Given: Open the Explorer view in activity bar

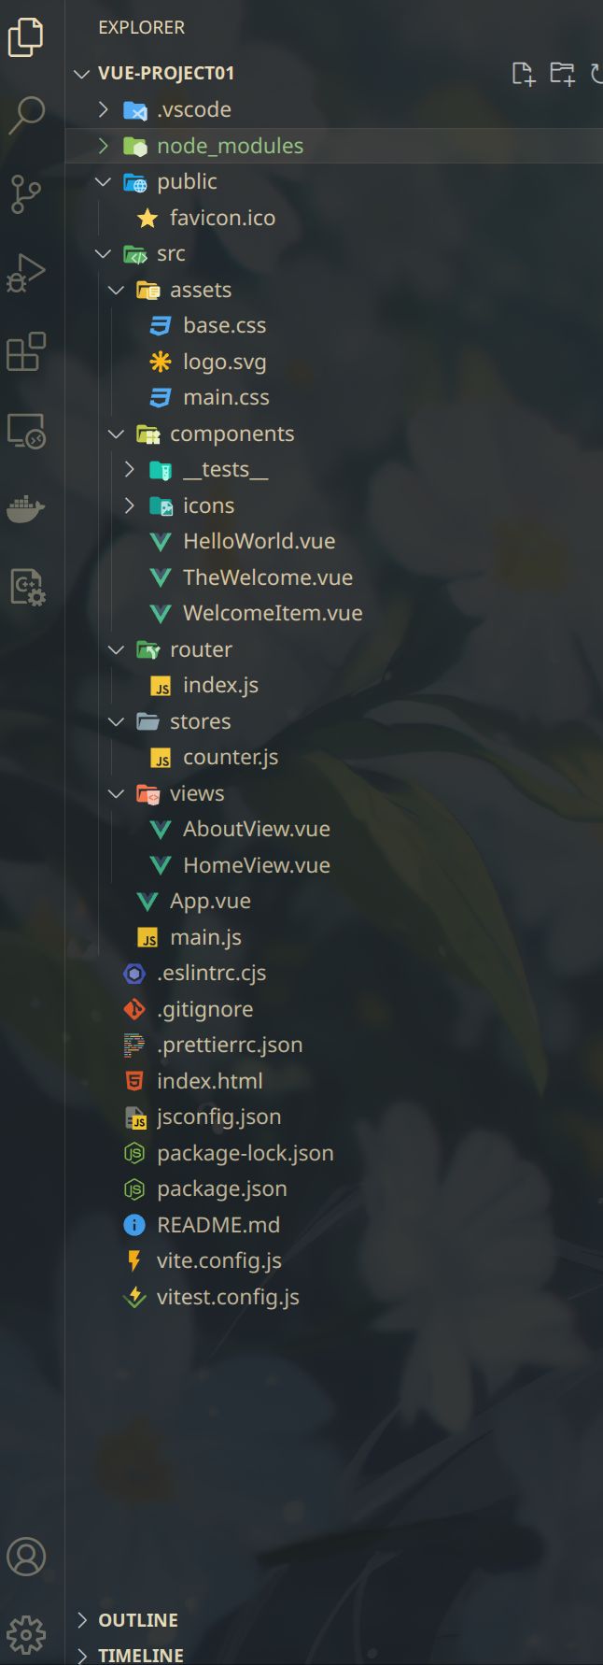Looking at the screenshot, I should [26, 37].
